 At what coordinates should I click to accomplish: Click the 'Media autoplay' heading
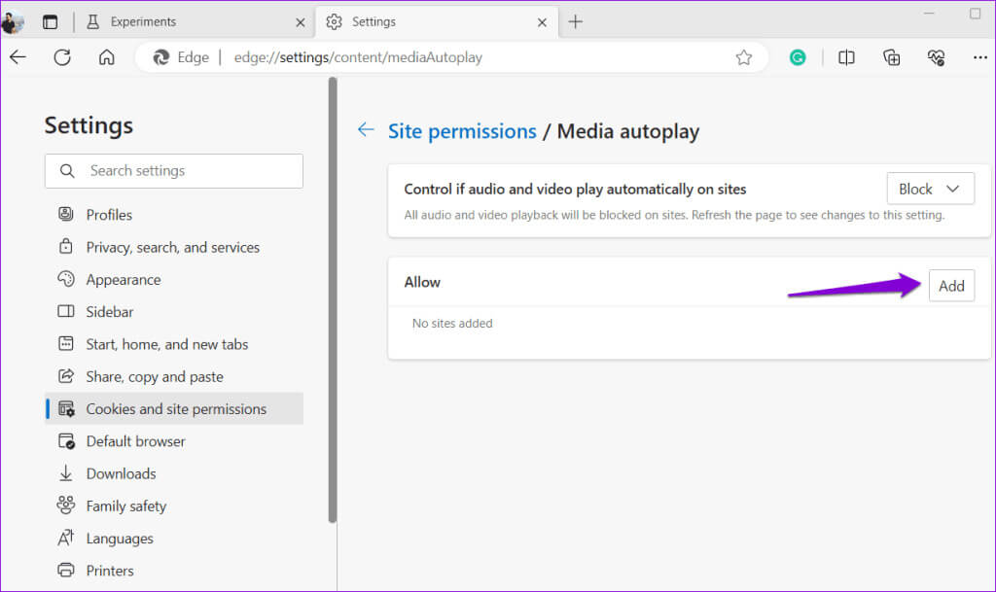[627, 130]
